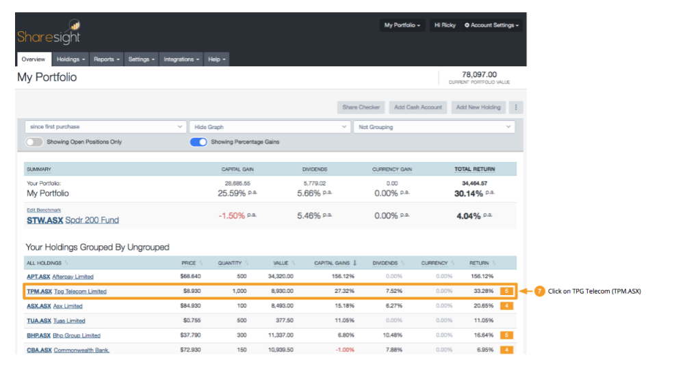
Task: Expand the Integrations menu
Action: tap(181, 59)
